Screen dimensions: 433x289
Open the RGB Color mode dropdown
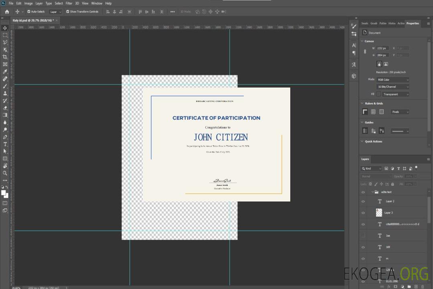(x=393, y=79)
